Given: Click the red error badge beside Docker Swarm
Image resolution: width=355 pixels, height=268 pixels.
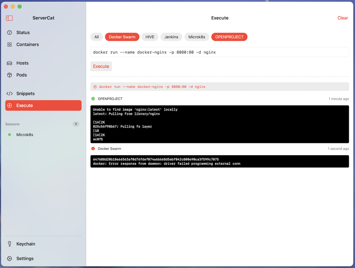Looking at the screenshot, I should [x=93, y=149].
